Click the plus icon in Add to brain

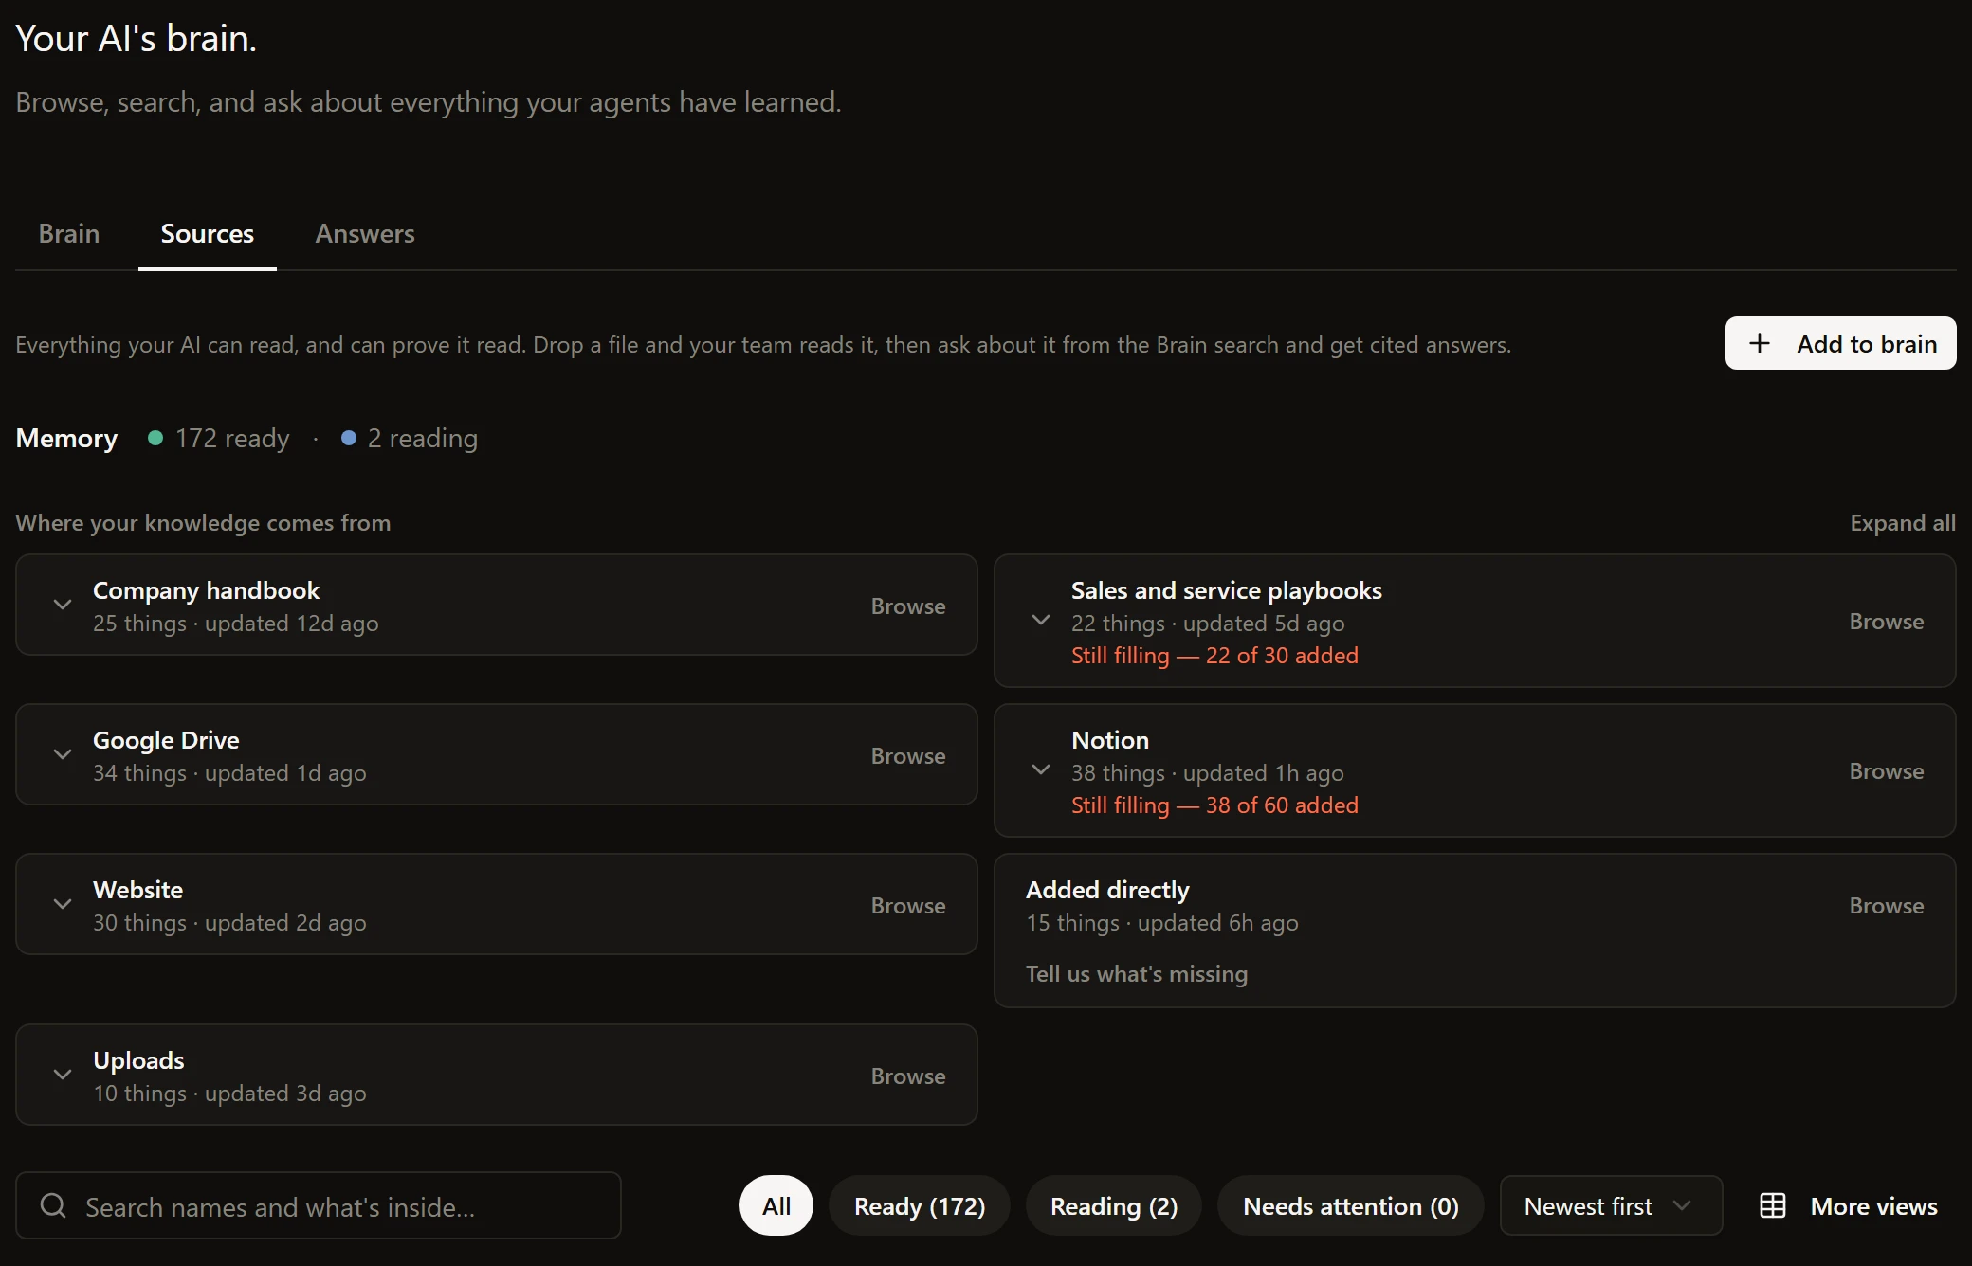(1760, 343)
